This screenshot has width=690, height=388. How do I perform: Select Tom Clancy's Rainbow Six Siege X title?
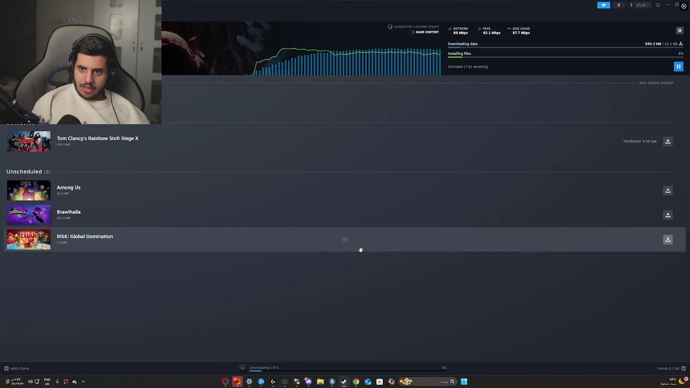(x=98, y=138)
